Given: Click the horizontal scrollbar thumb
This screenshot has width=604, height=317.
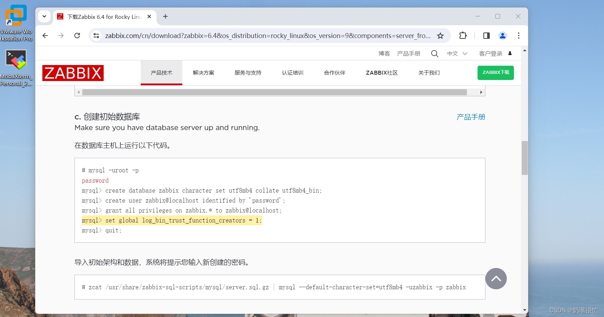Looking at the screenshot, I should click(x=275, y=92).
